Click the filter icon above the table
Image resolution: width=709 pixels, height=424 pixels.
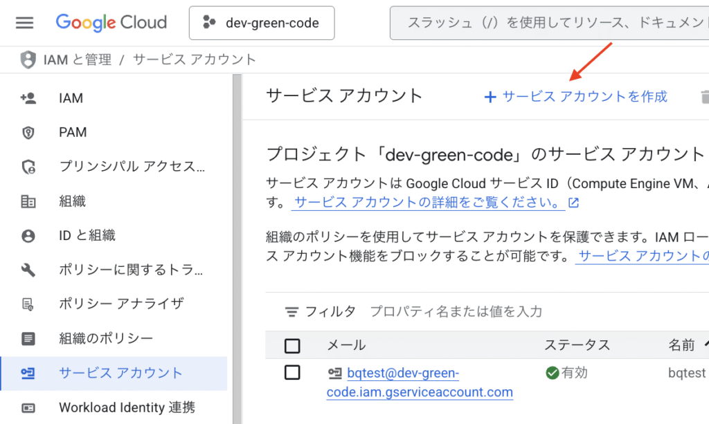(x=292, y=312)
